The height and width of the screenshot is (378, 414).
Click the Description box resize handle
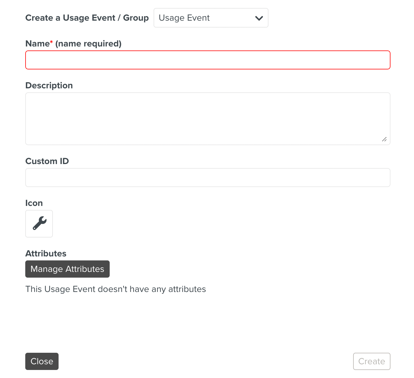point(384,139)
